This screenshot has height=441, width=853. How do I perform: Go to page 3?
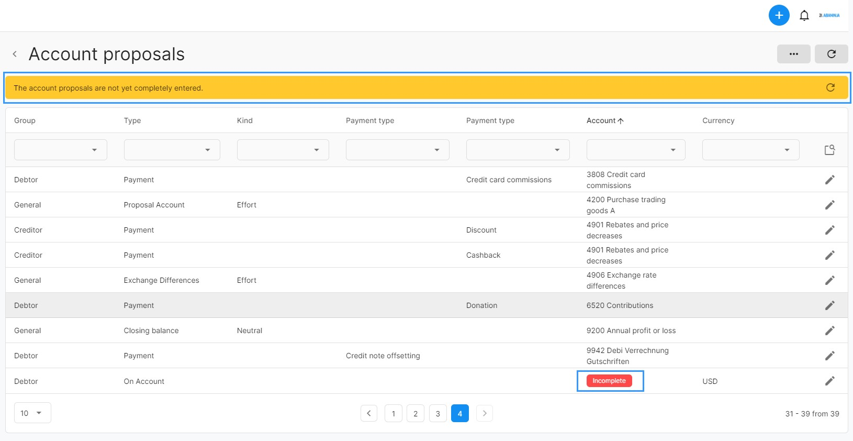click(x=438, y=413)
